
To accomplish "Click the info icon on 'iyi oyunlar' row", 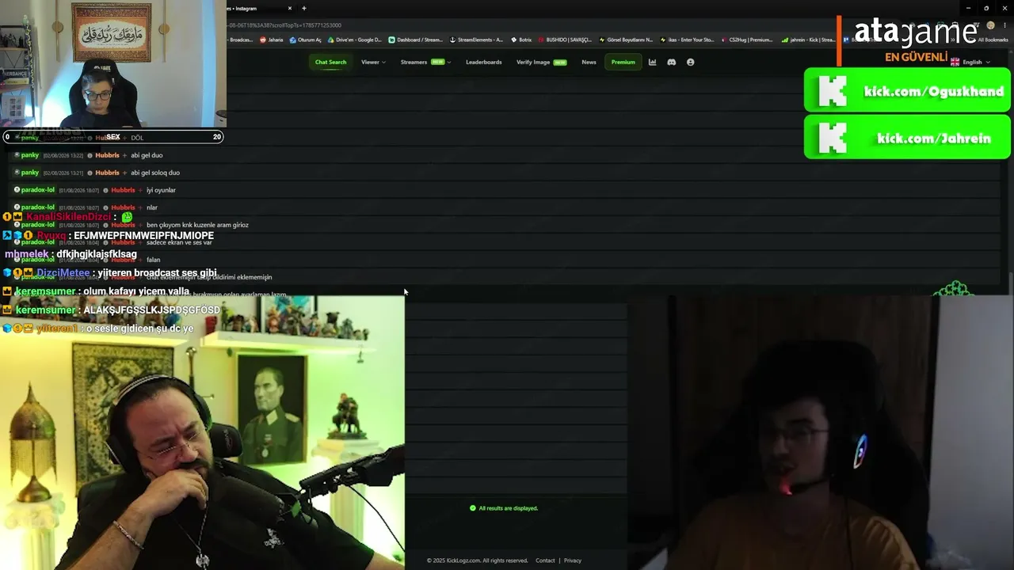I will coord(106,190).
